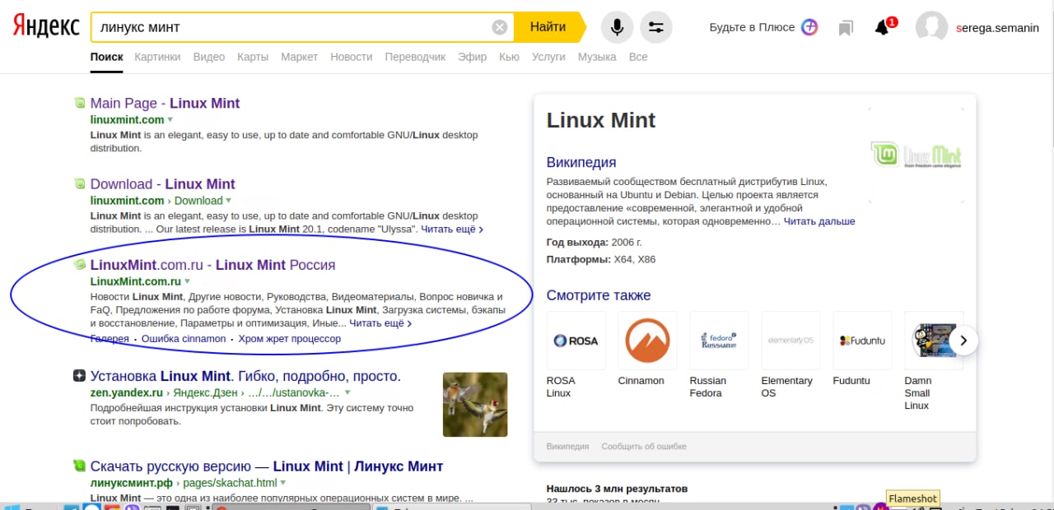
Task: Clear the search query with the X icon
Action: [x=500, y=27]
